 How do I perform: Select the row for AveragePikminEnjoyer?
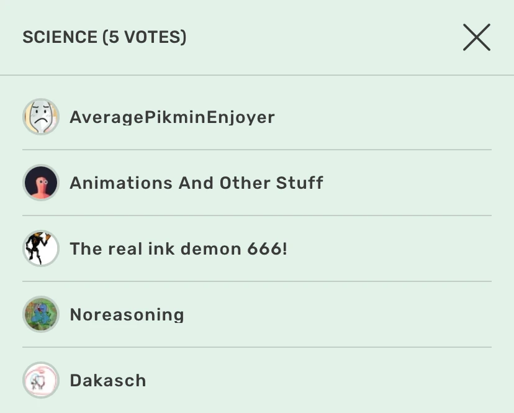point(257,117)
